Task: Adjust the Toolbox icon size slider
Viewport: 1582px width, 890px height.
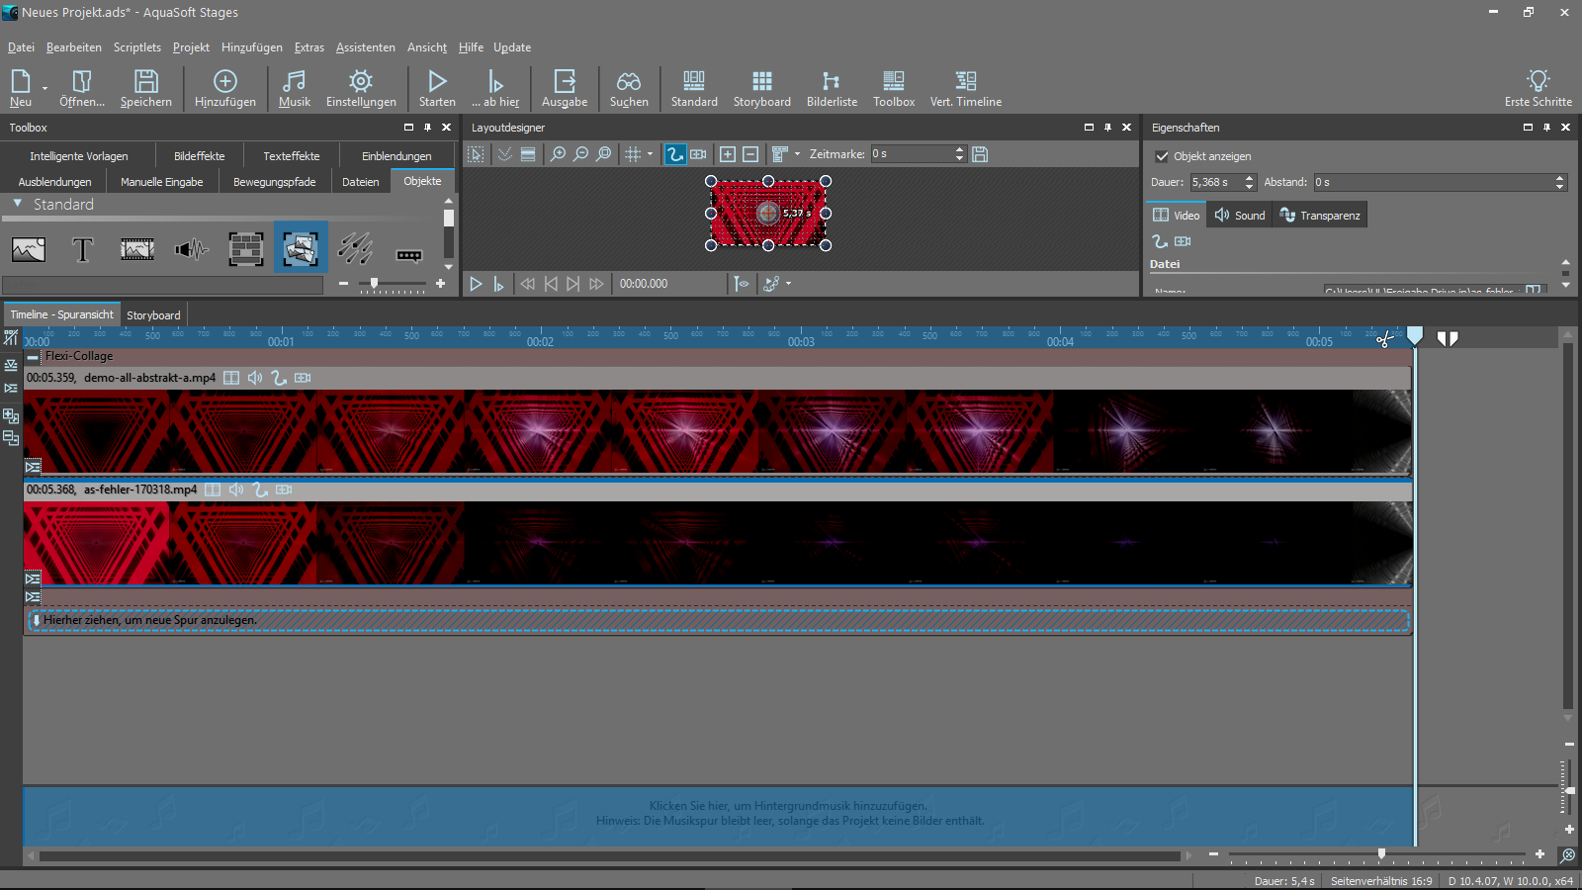Action: [374, 284]
